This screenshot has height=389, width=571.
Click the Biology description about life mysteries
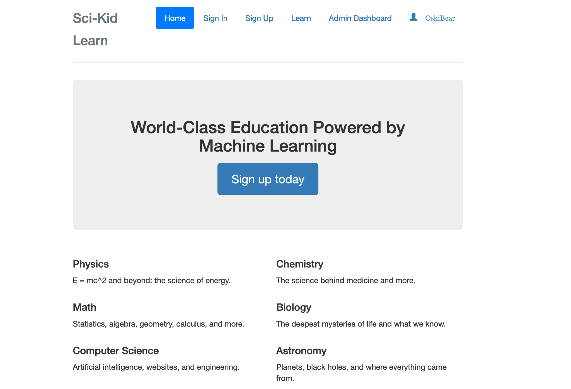pos(361,324)
